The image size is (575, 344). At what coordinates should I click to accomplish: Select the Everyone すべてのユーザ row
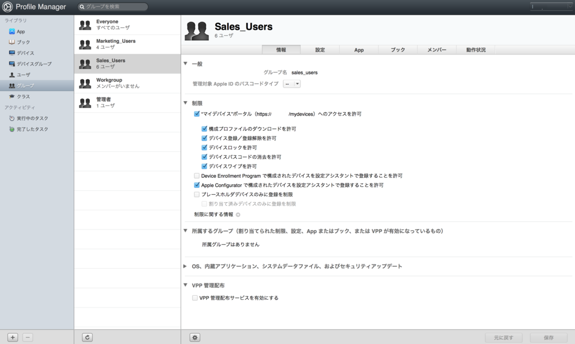click(x=127, y=25)
